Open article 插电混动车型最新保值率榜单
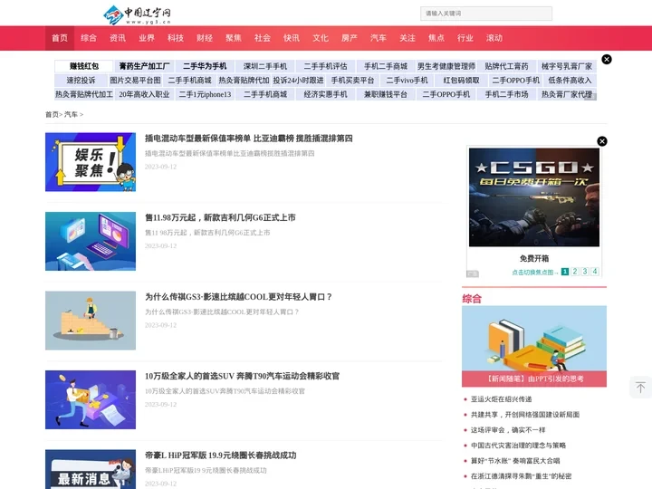The image size is (652, 489). pos(248,139)
